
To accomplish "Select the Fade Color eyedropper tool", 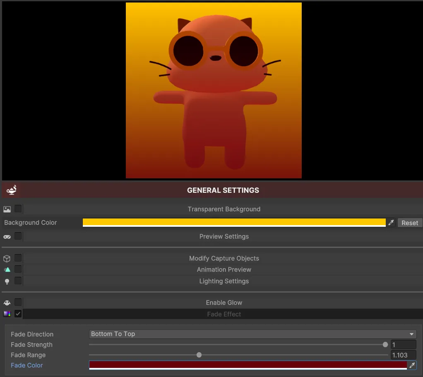I will [412, 365].
